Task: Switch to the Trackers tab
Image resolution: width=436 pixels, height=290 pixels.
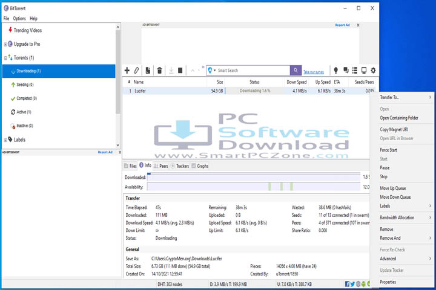Action: point(180,166)
